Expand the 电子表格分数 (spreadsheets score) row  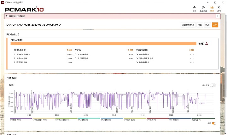82,54
